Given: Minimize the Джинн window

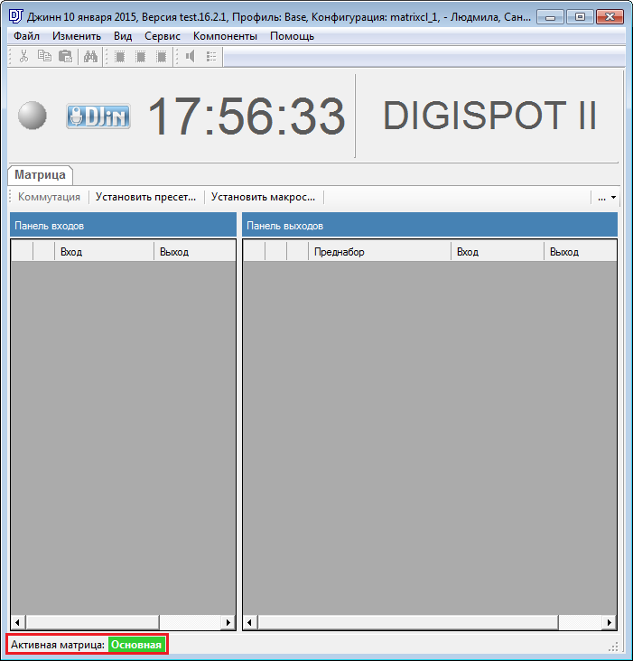Looking at the screenshot, I should tap(550, 17).
